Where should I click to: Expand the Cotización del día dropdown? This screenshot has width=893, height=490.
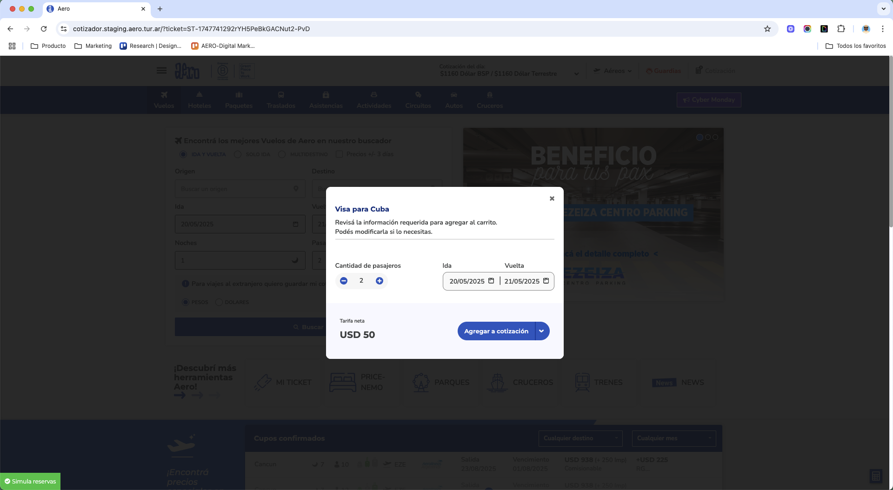coord(576,74)
